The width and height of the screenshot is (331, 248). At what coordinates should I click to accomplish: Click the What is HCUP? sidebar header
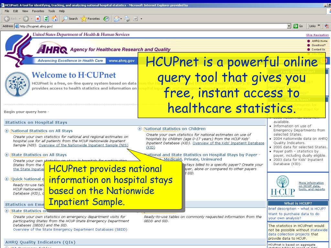tap(298, 203)
